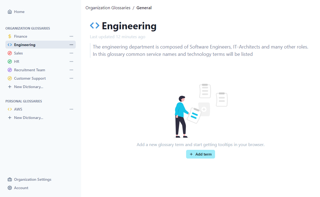Go to Home in the sidebar
This screenshot has width=320, height=197.
pyautogui.click(x=19, y=12)
